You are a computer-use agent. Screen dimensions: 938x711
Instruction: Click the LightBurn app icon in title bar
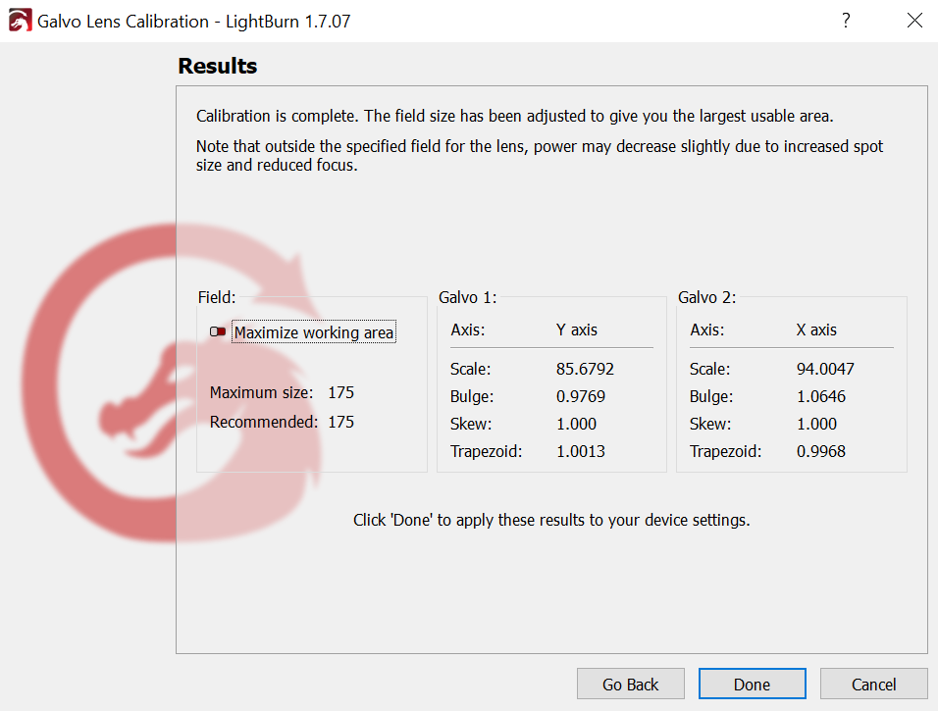click(20, 21)
